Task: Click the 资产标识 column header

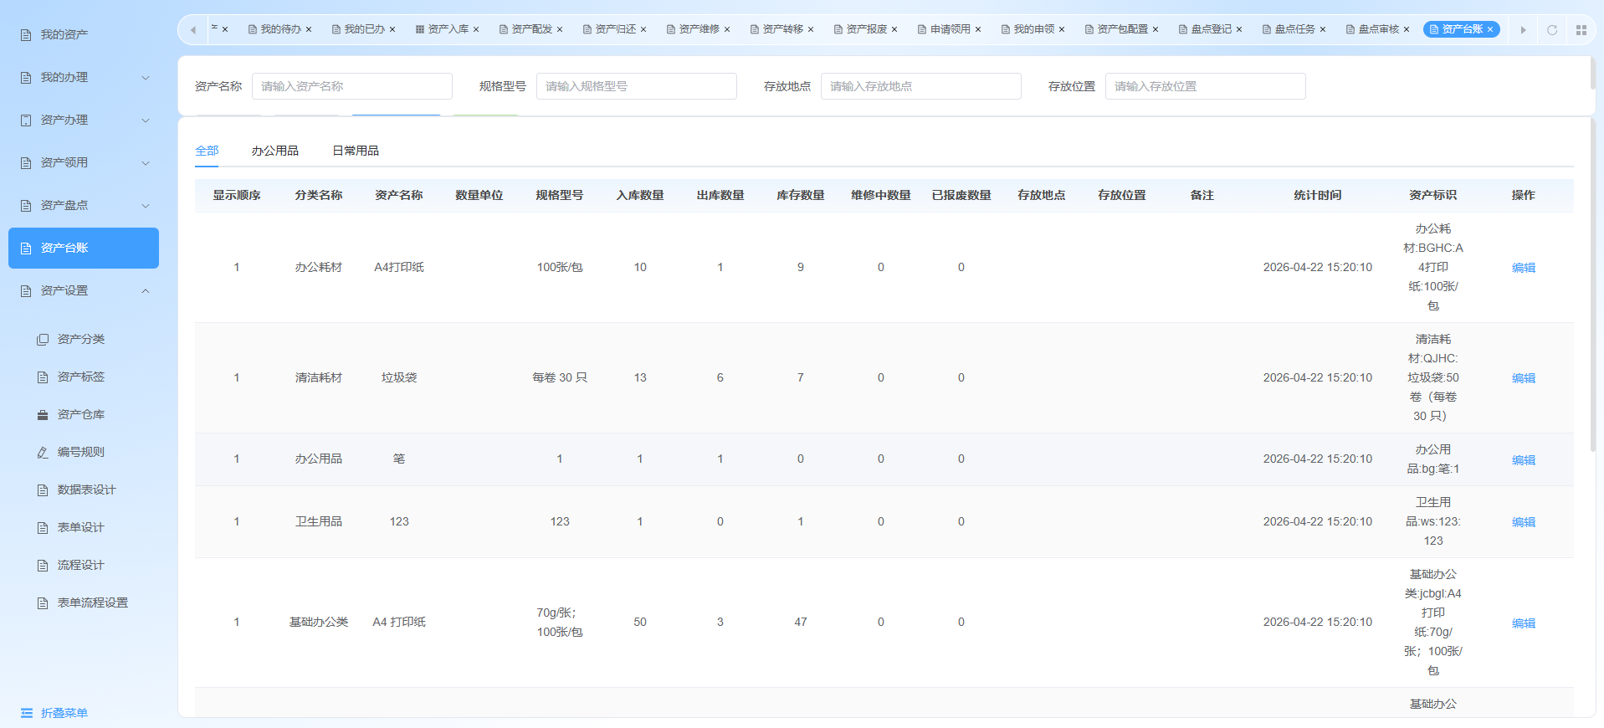Action: pos(1433,195)
